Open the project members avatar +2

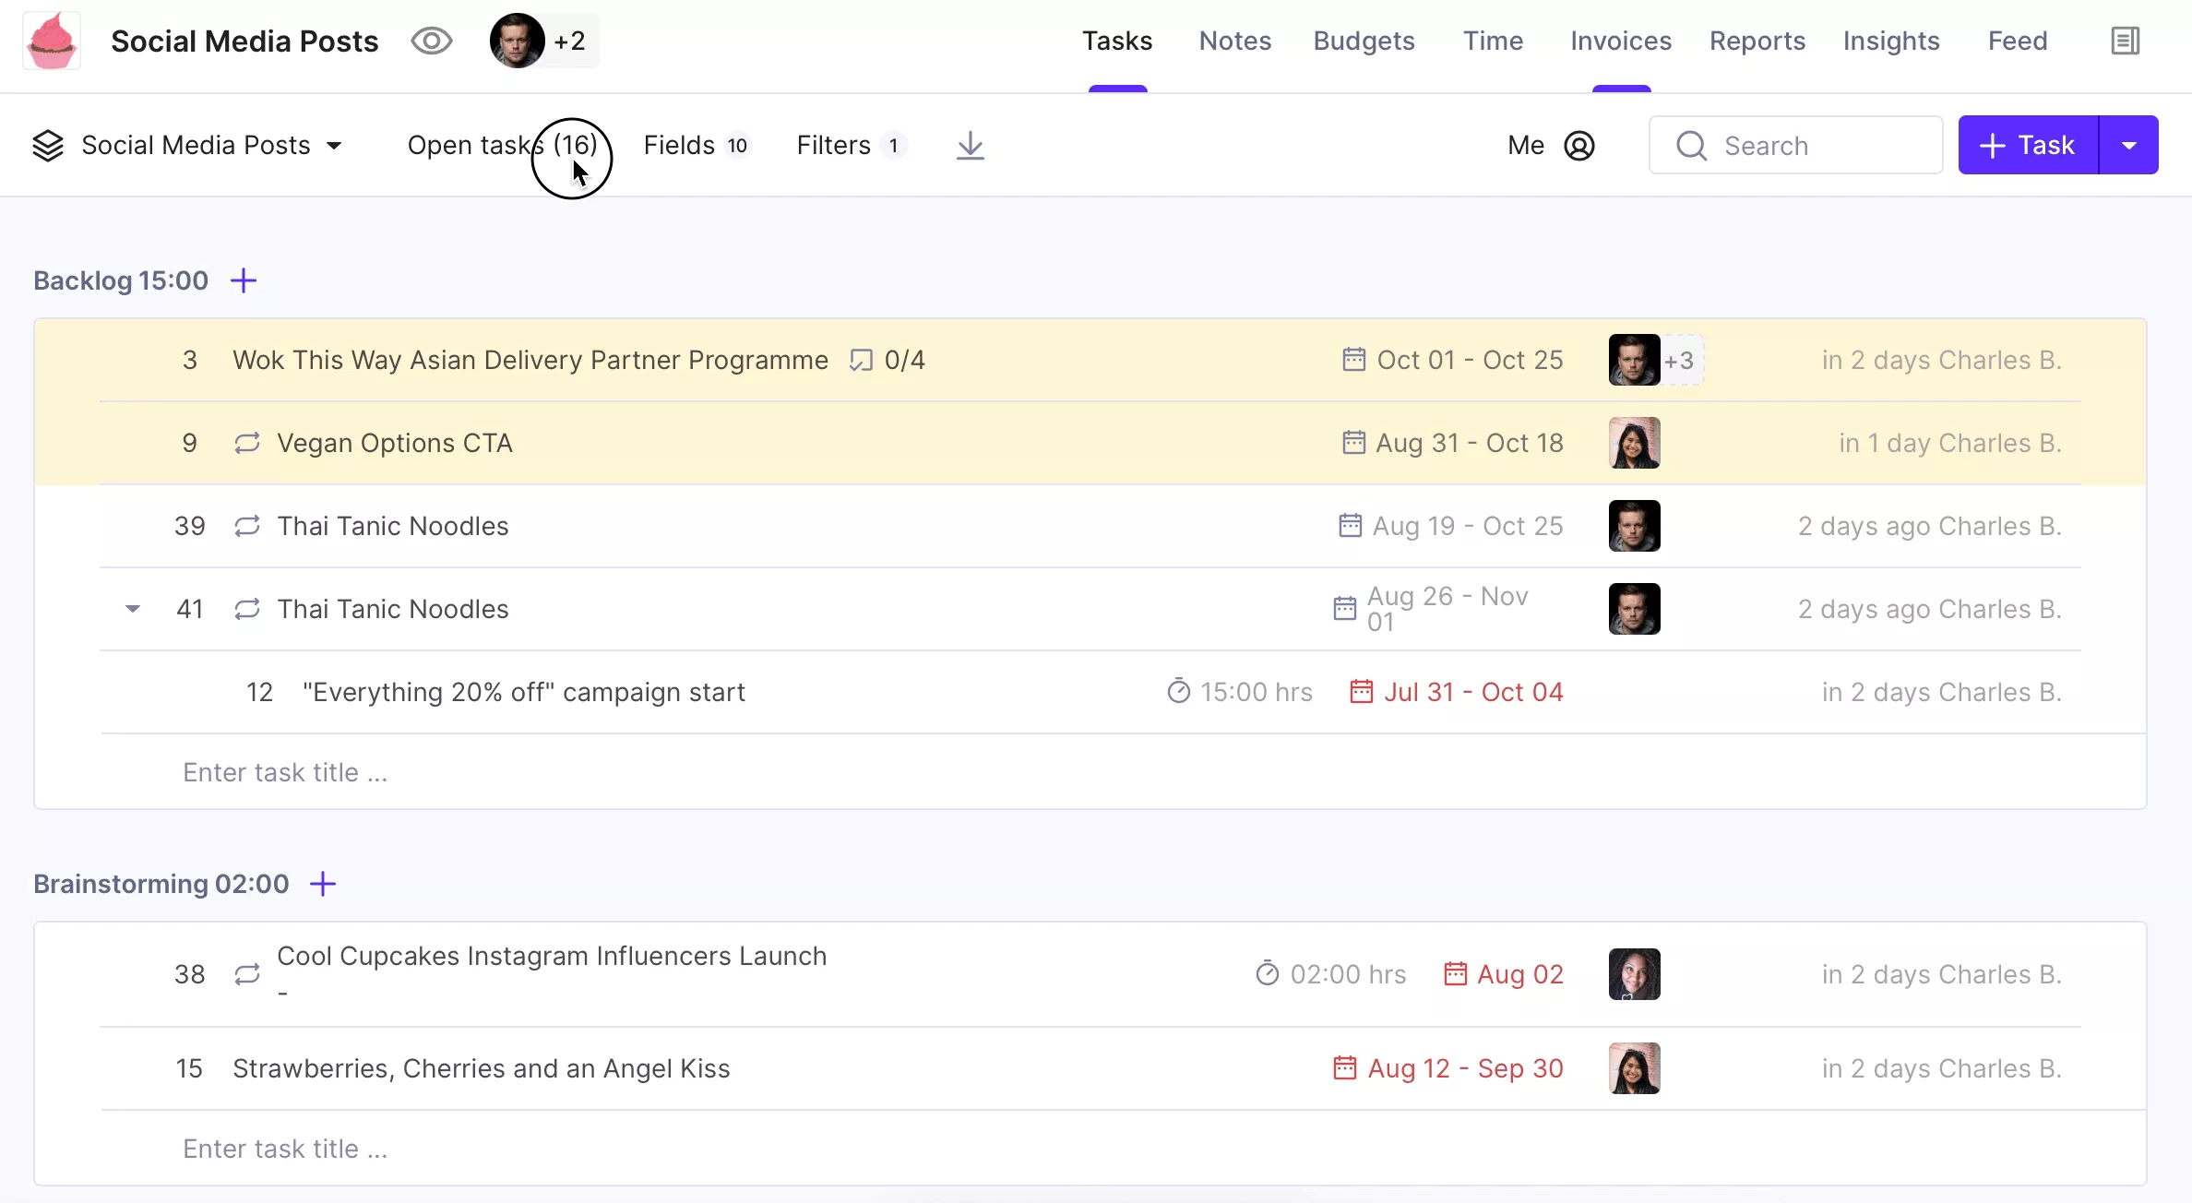click(543, 41)
